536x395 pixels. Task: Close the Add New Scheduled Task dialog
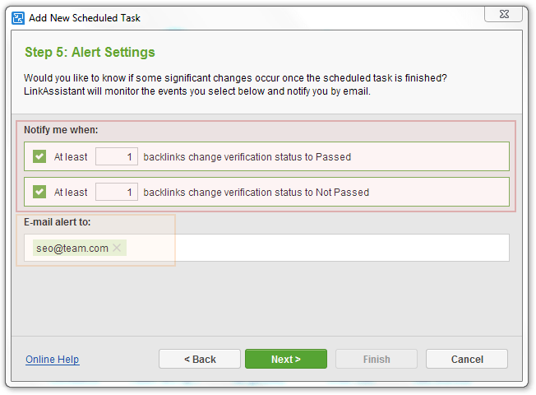coord(503,14)
